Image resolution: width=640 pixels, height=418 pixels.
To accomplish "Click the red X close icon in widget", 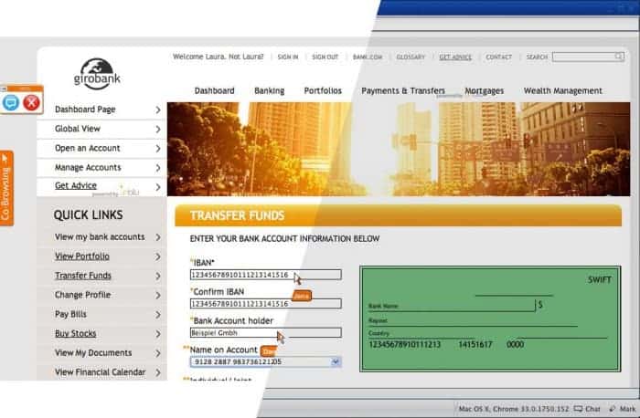I will click(x=31, y=102).
